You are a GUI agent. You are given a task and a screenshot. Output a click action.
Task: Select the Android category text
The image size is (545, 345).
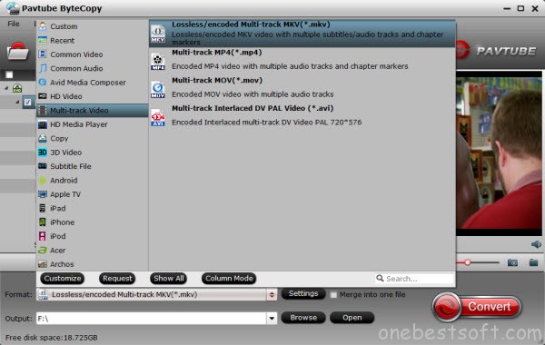64,181
